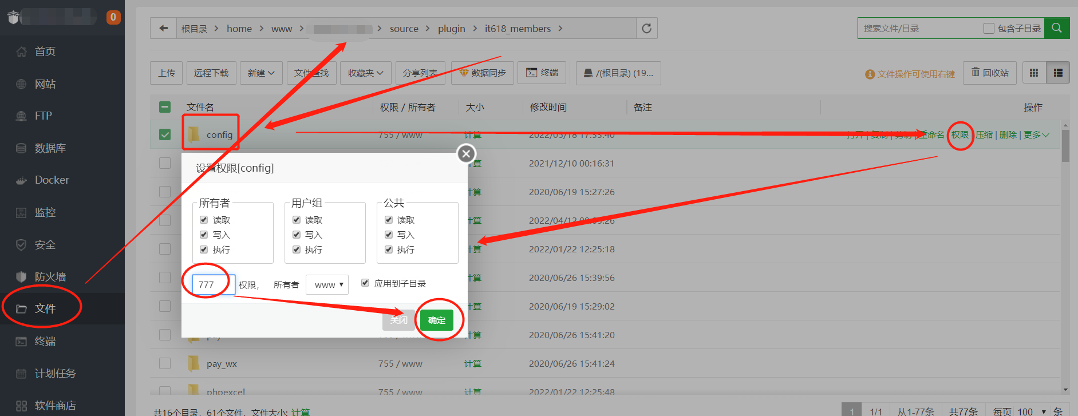The height and width of the screenshot is (416, 1078).
Task: Click the 删除 link in config row
Action: pyautogui.click(x=1008, y=135)
